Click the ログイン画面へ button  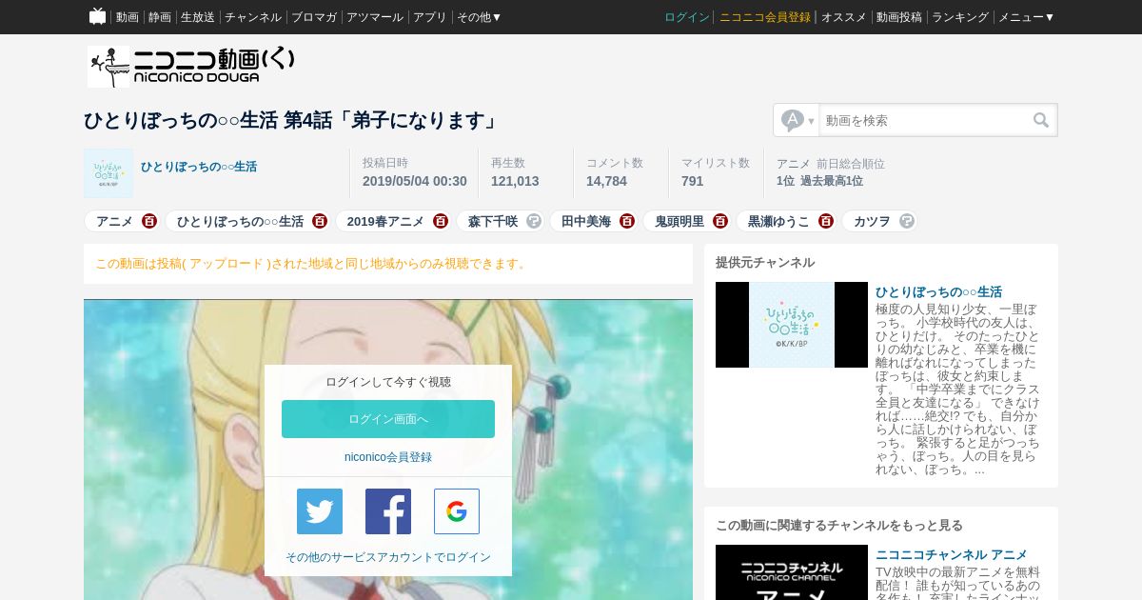[388, 419]
